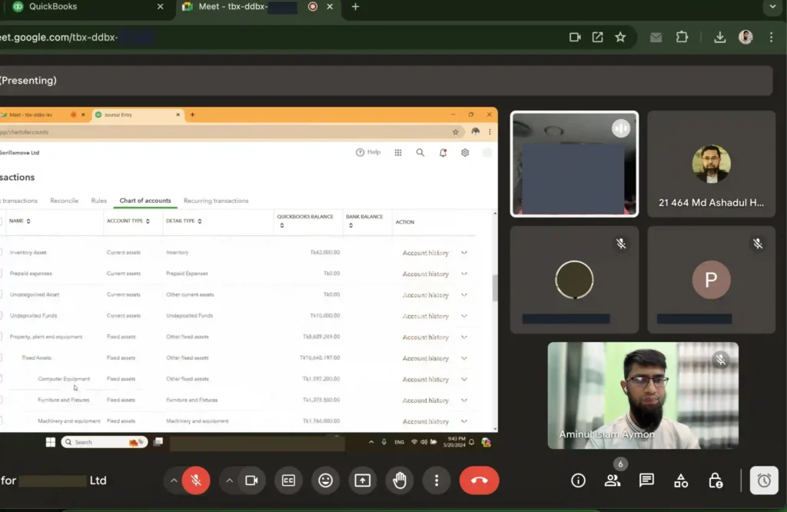Open QuickBooks settings gear icon
The width and height of the screenshot is (787, 512).
pyautogui.click(x=465, y=152)
